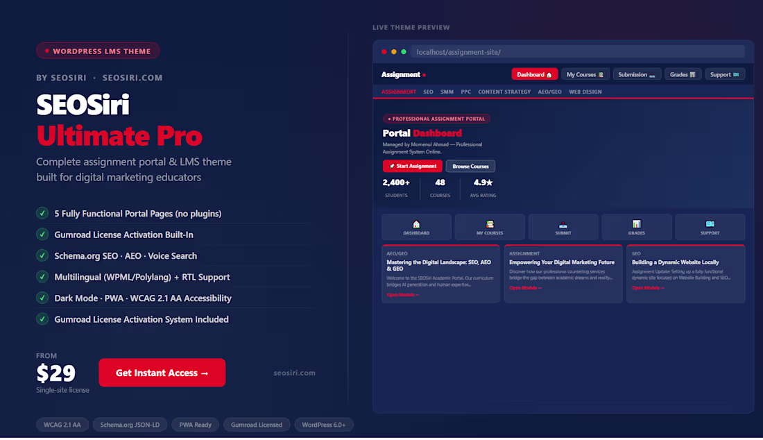Select the SEO category tab
Screen dimensions: 763x440
428,92
